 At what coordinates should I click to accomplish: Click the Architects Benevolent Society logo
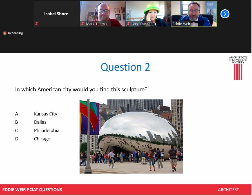[238, 68]
